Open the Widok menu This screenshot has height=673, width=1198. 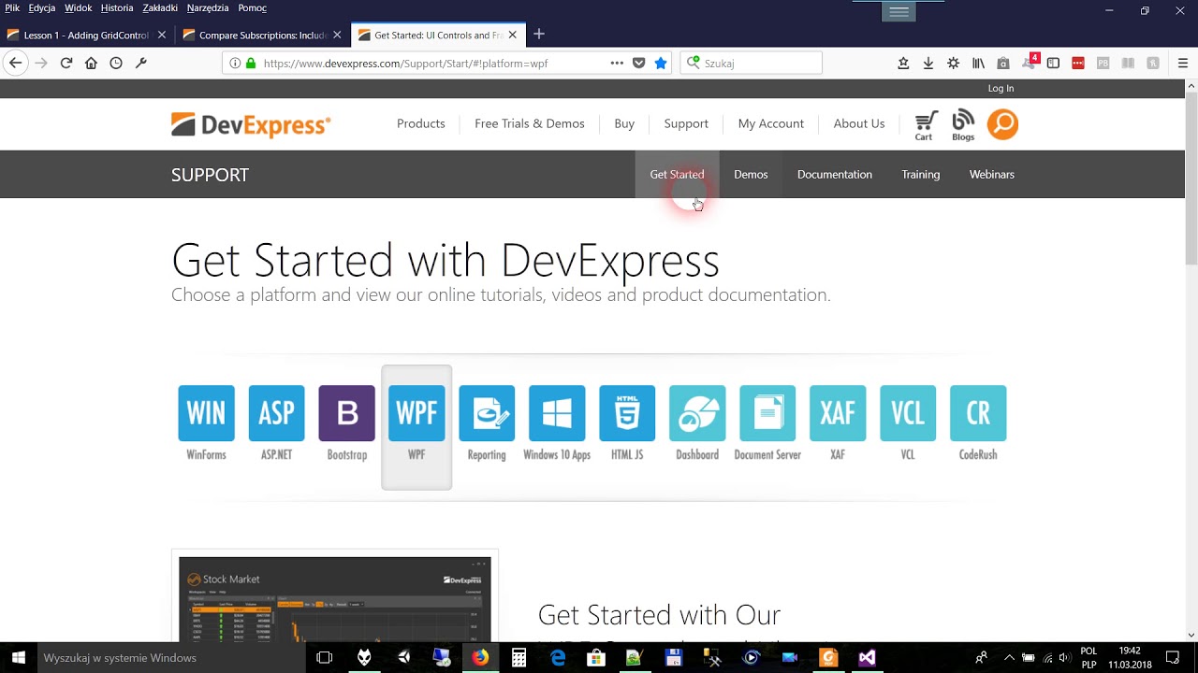tap(79, 8)
